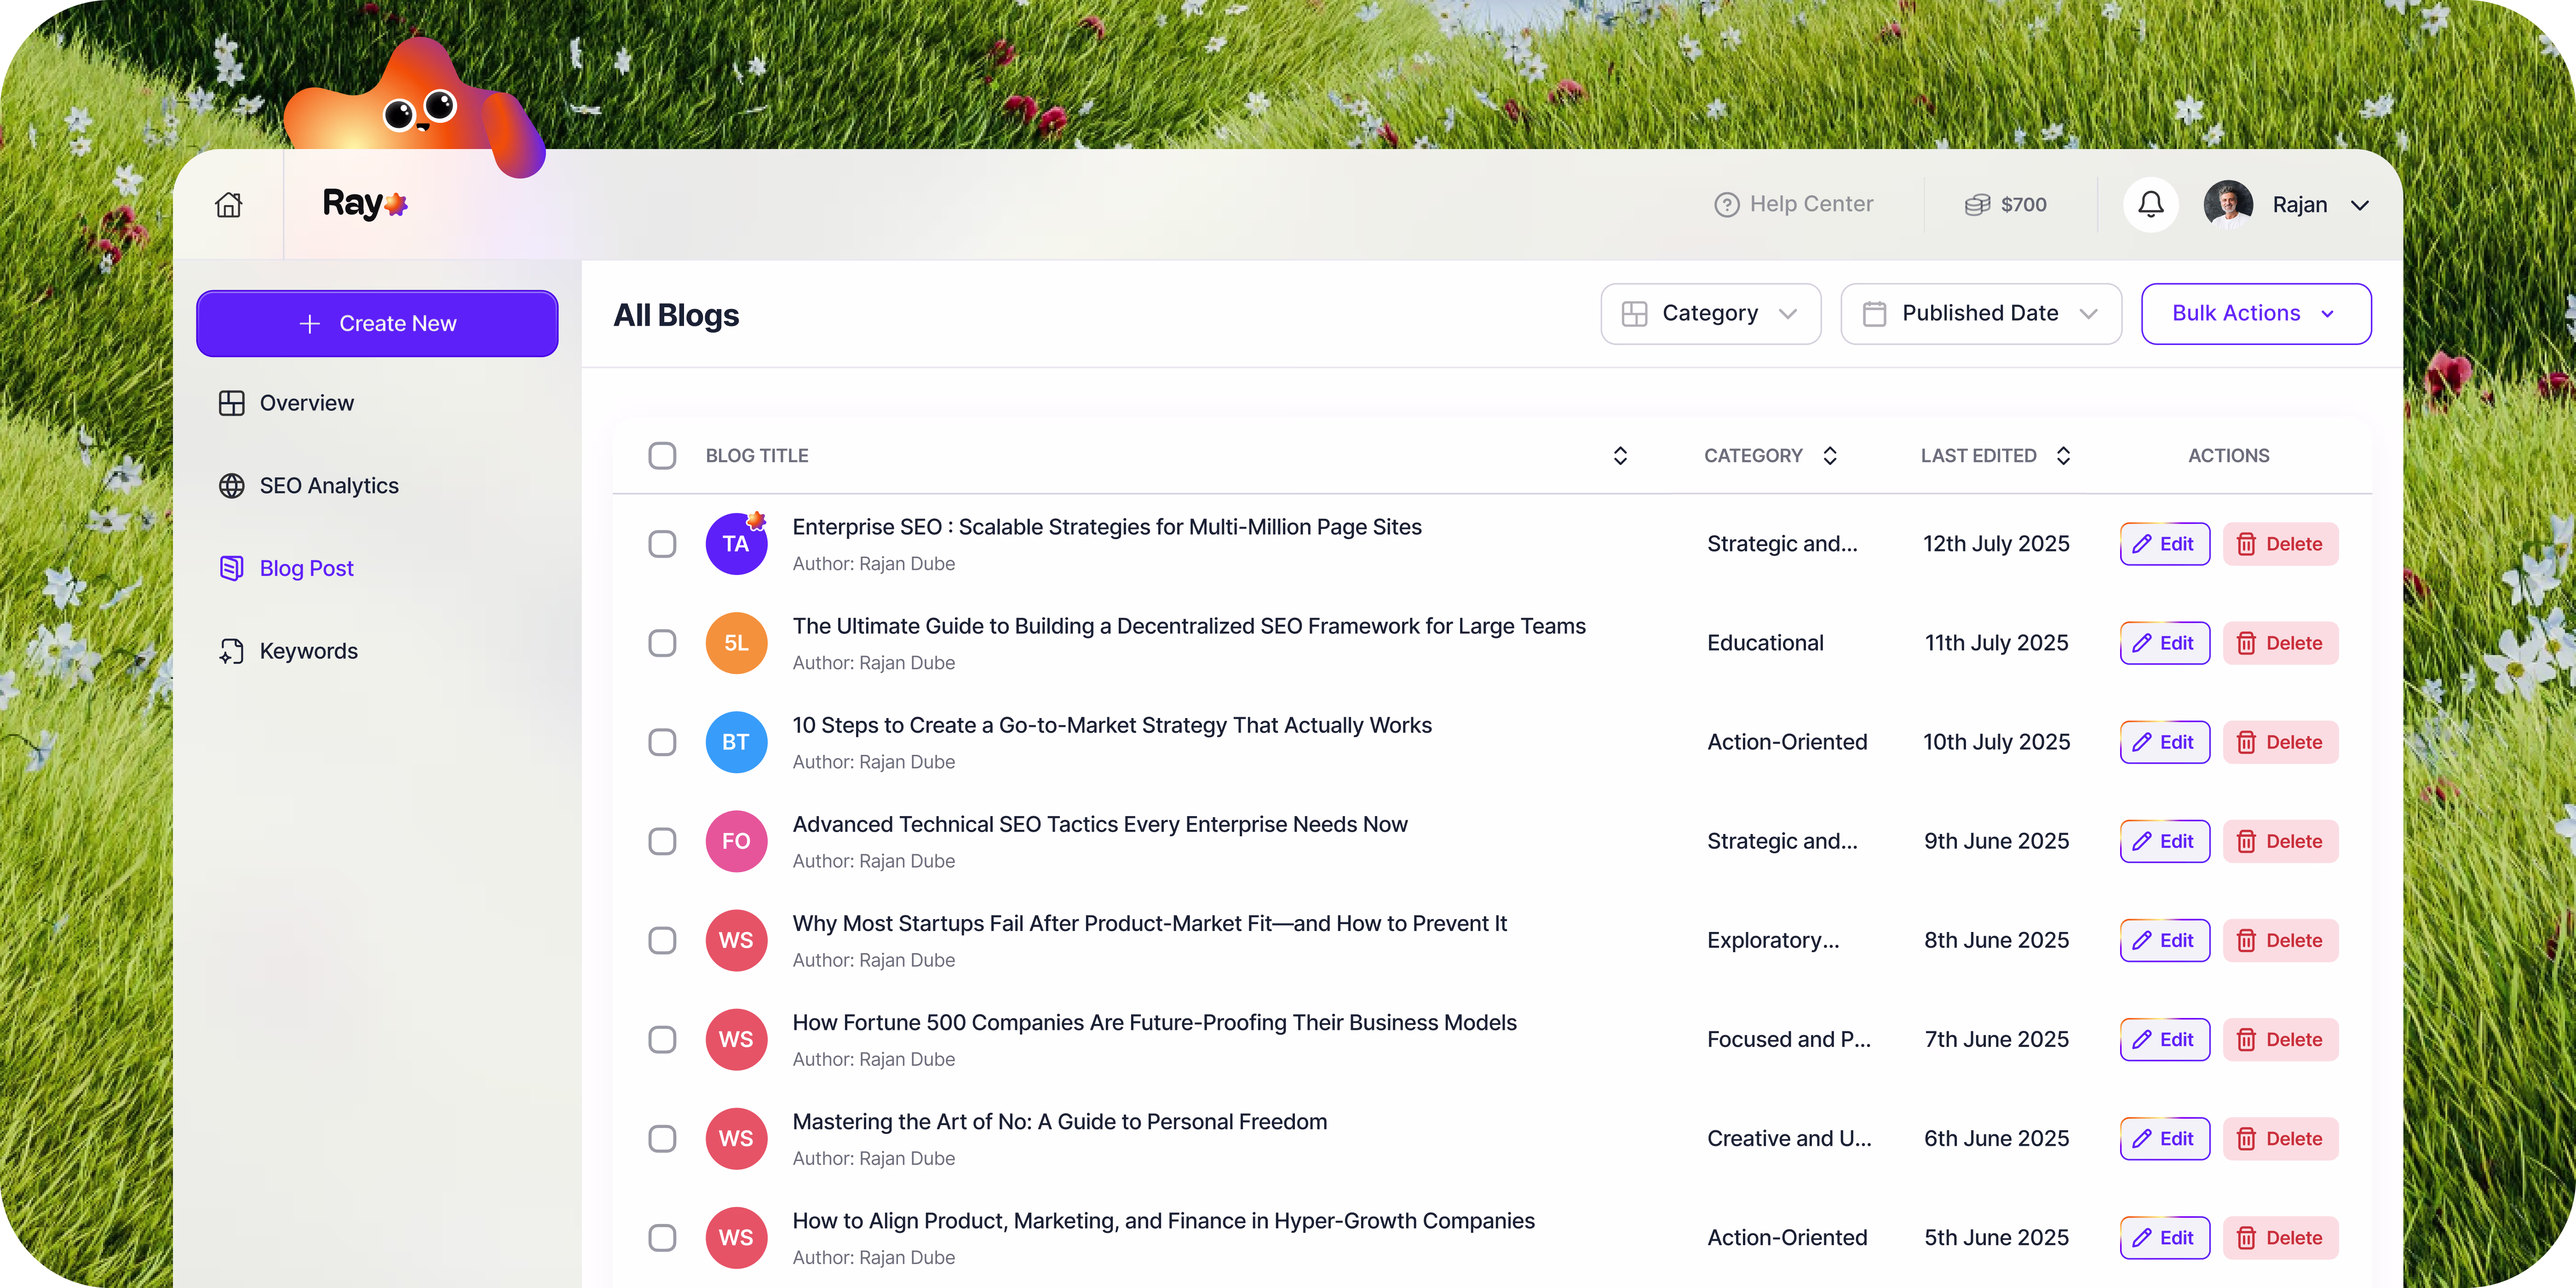Click the Keywords sidebar icon
The image size is (2576, 1288).
(231, 650)
